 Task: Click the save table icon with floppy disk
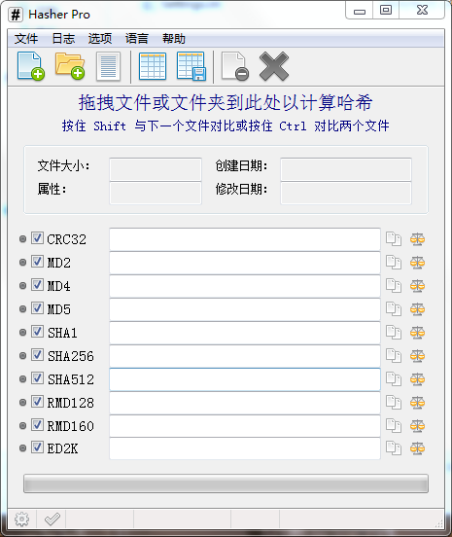(191, 66)
